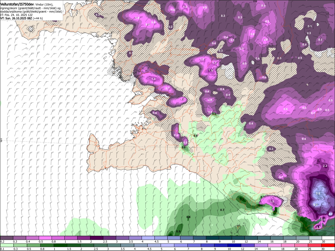Click the 1.9 snowfall value on the map

(x=211, y=71)
